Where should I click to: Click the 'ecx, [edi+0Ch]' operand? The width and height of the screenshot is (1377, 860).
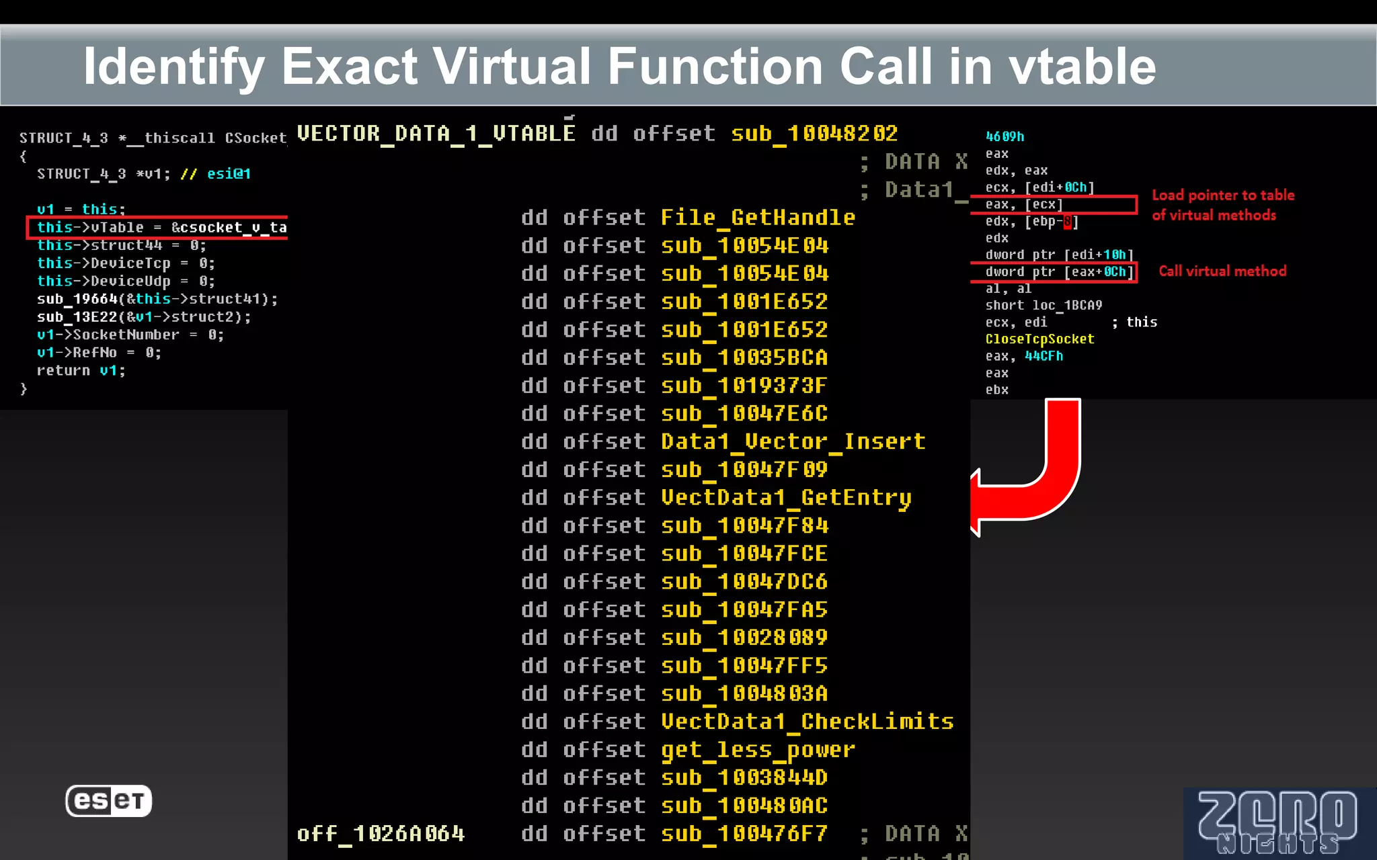click(1040, 187)
